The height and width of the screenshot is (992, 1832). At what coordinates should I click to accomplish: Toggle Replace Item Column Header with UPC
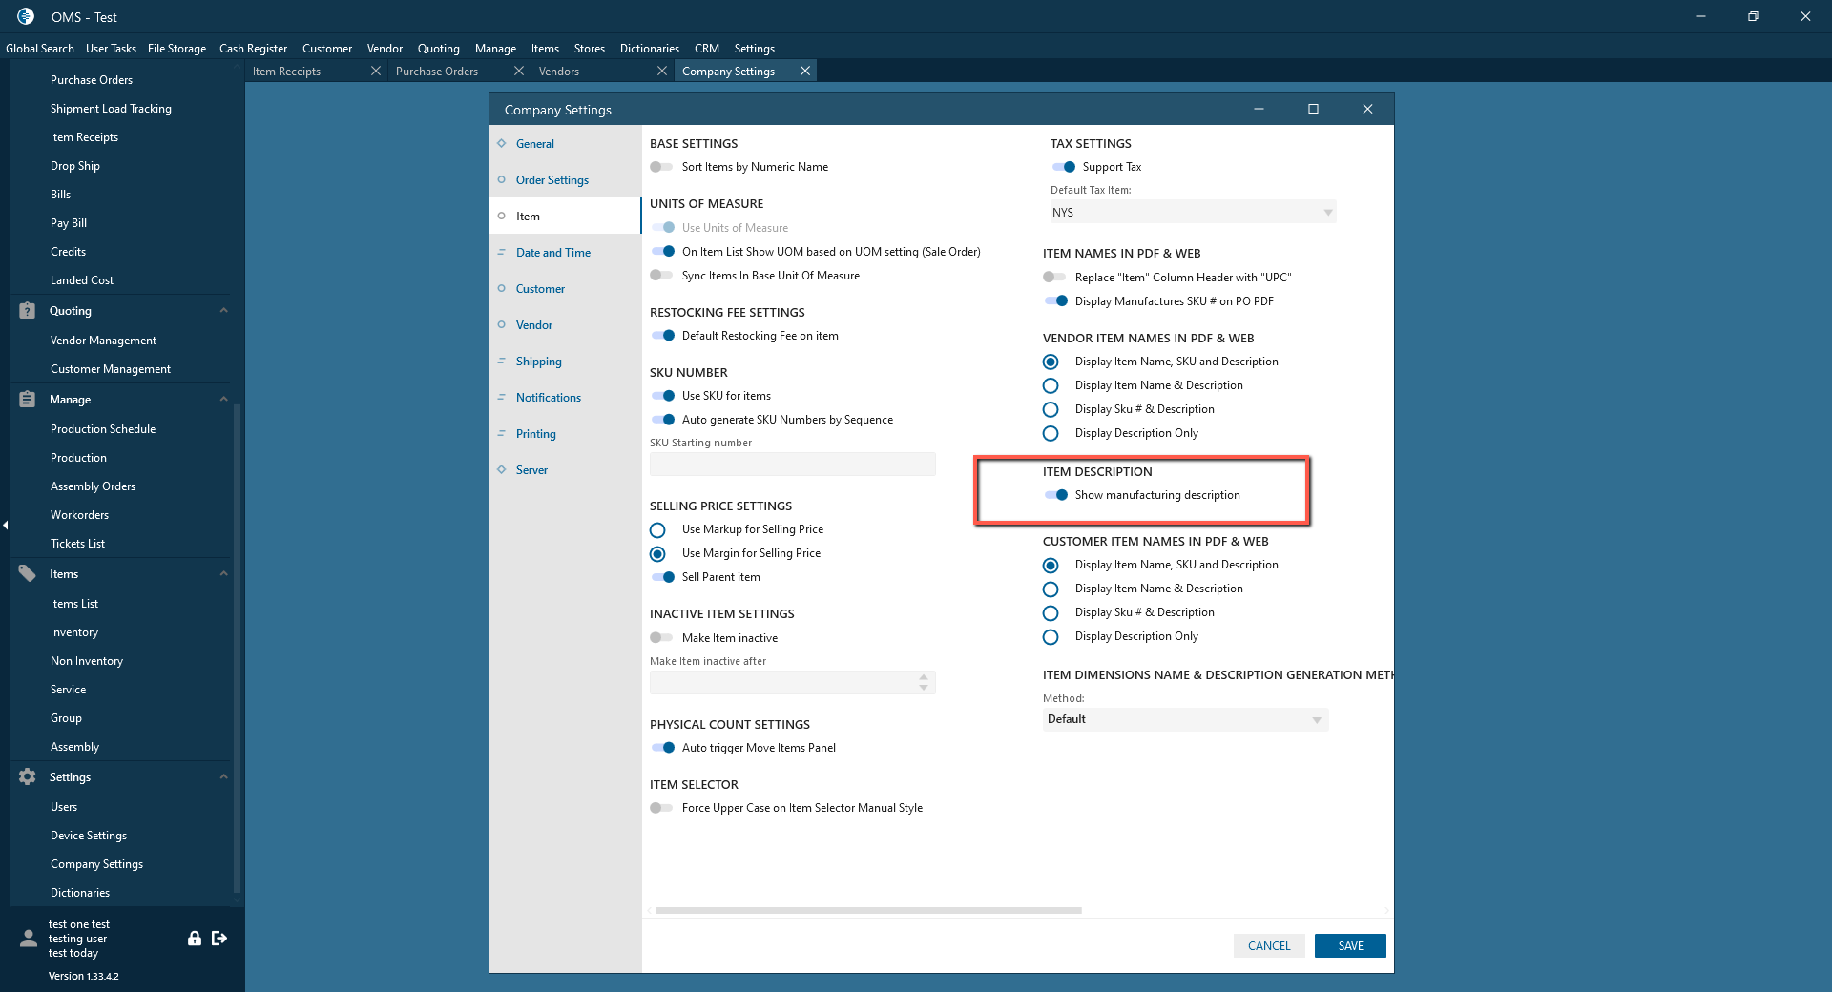(x=1054, y=278)
